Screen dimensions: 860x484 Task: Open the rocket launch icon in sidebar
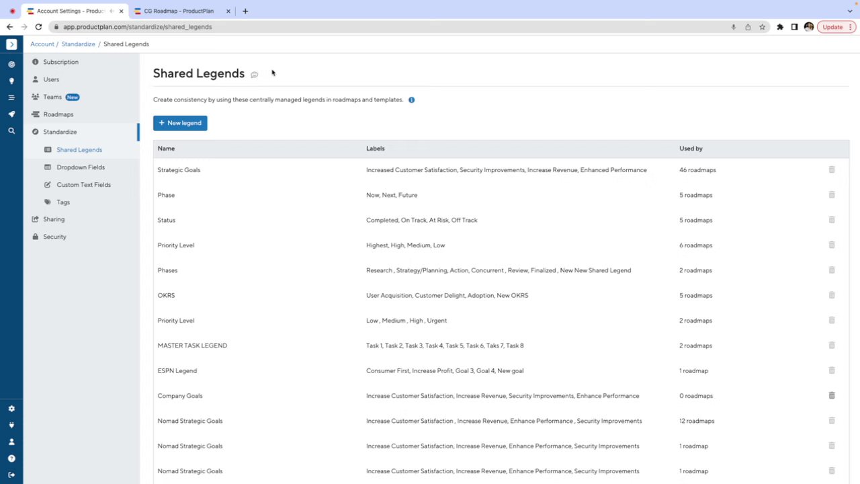11,114
